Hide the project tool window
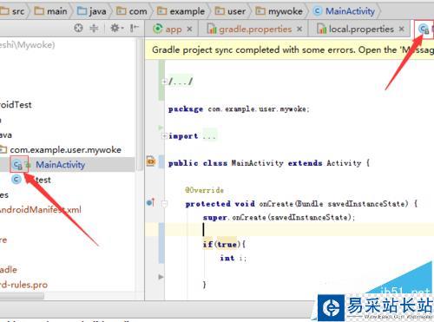Screen dimensions: 434x322 pyautogui.click(x=134, y=28)
